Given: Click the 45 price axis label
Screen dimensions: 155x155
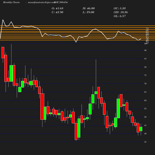Looking at the screenshot, I should 145,125.
